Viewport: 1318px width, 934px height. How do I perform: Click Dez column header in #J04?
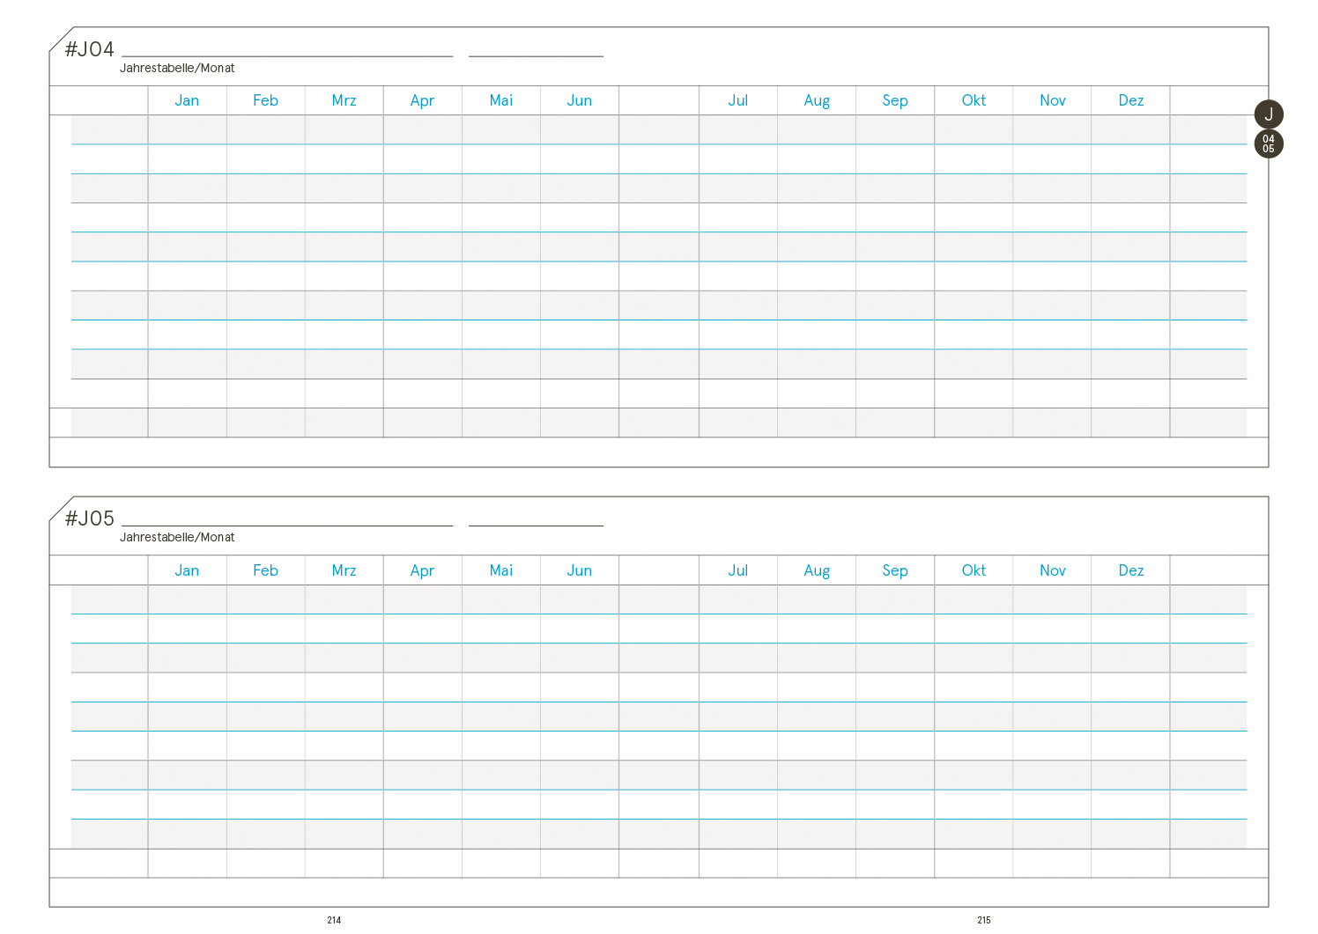click(1131, 100)
